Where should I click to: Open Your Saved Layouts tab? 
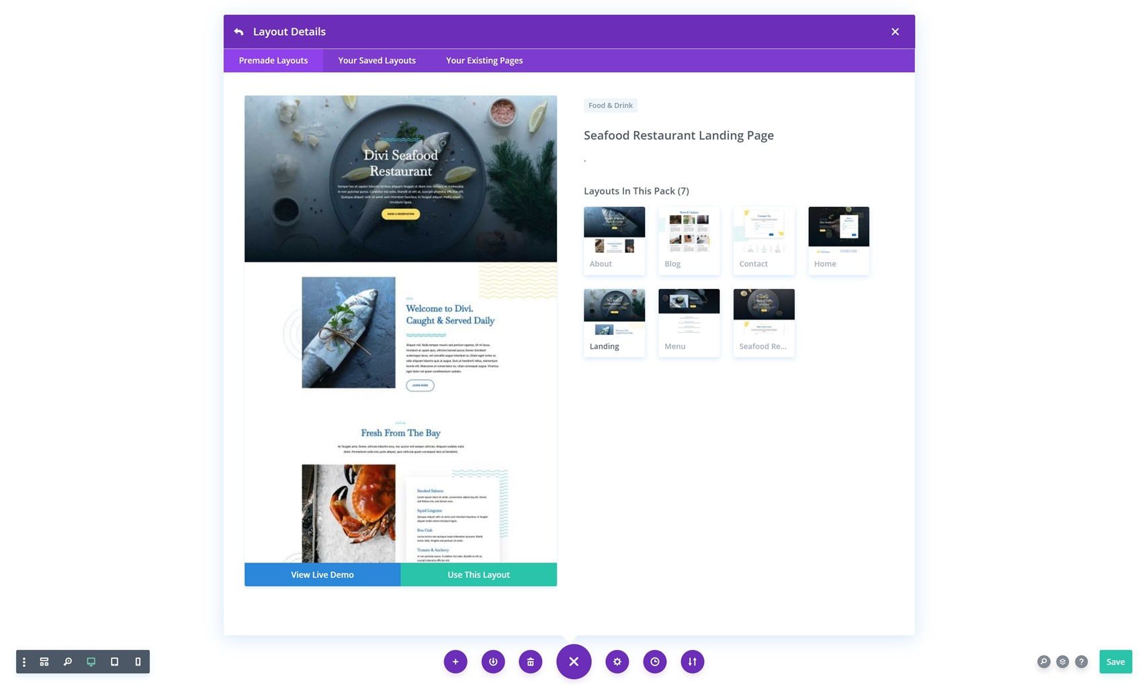point(377,61)
